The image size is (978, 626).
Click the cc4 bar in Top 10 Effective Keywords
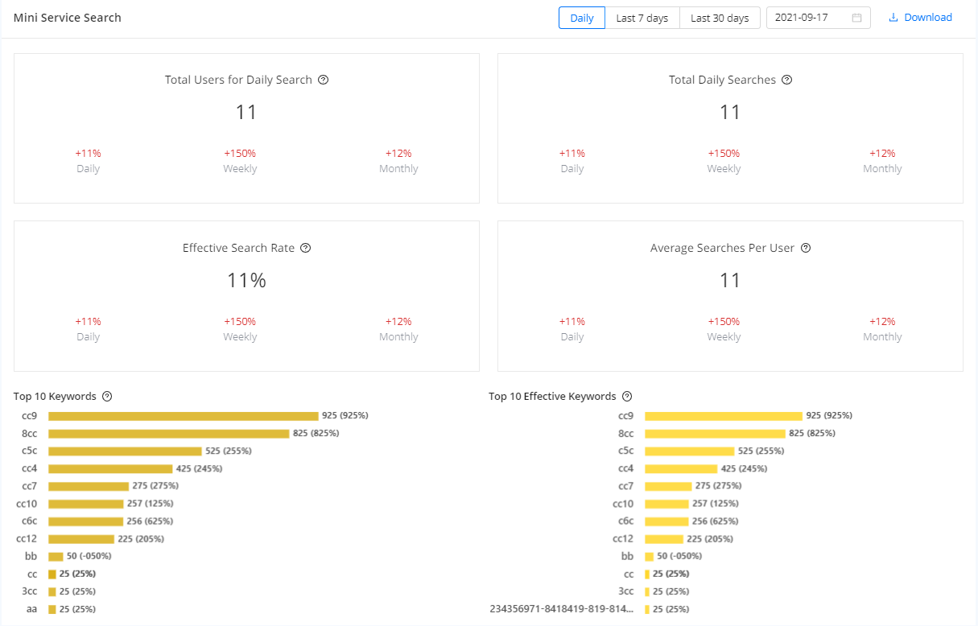pos(681,468)
